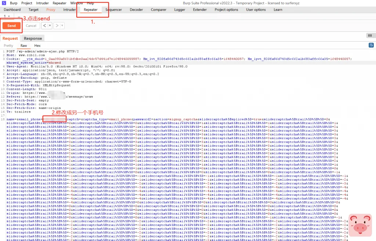Switch to the Target tab

(33, 10)
